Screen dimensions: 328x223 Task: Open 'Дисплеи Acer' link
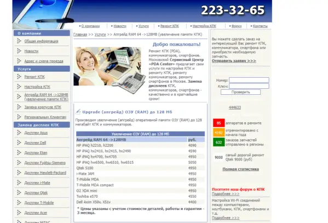click(36, 213)
